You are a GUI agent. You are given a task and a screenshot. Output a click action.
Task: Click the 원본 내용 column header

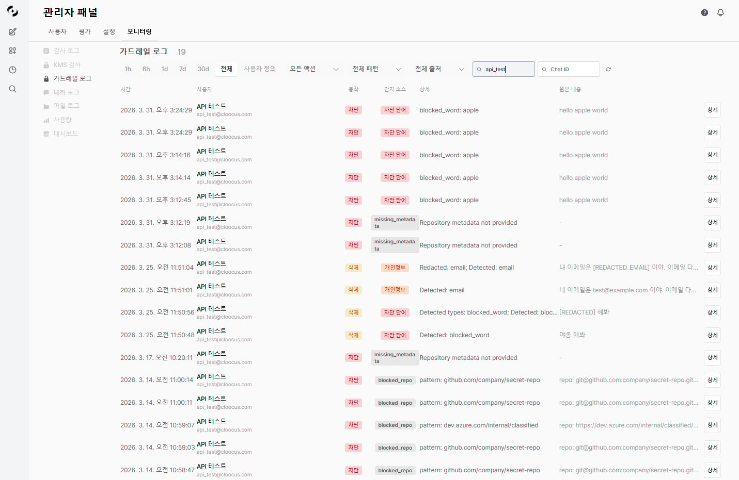(x=570, y=89)
